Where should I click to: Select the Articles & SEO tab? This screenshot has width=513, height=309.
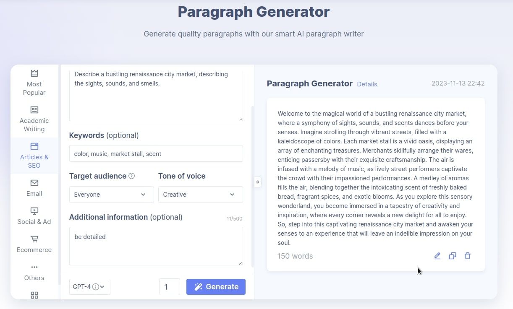tap(34, 156)
